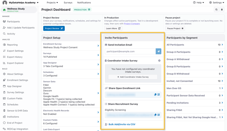Screen dimensions: 227x131
Task: Open the Notifications top menu
Action: (84, 3)
